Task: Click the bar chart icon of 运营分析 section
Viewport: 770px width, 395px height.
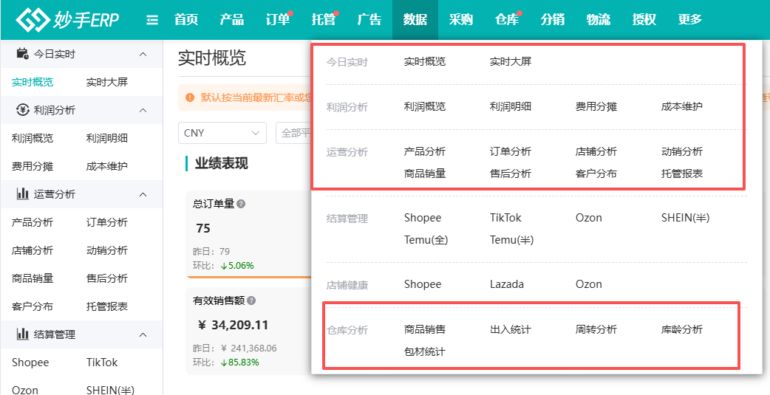Action: pyautogui.click(x=22, y=194)
